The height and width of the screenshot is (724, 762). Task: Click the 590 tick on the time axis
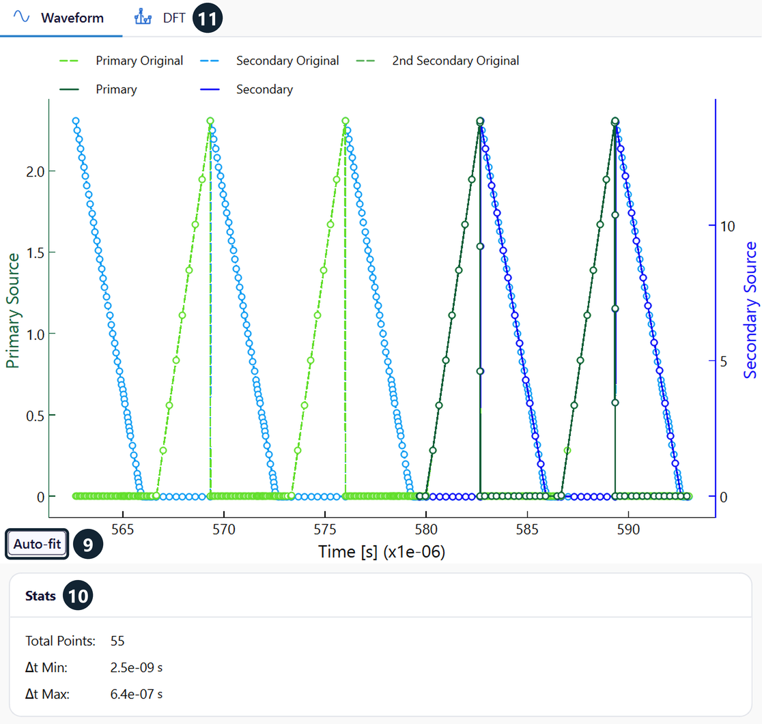pyautogui.click(x=628, y=530)
